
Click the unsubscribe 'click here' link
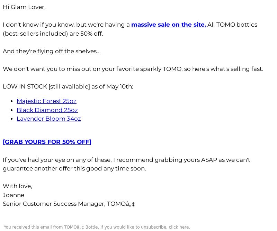pos(179,227)
